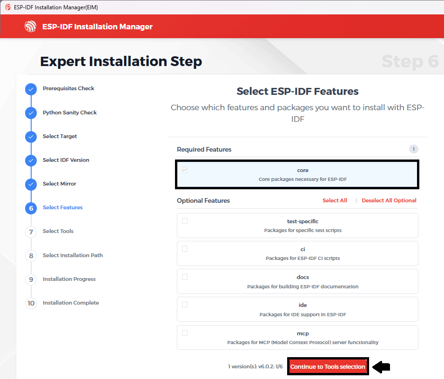Click 'Packages for specific test scripts' description
Viewport: 444px width, 379px height.
tap(303, 230)
